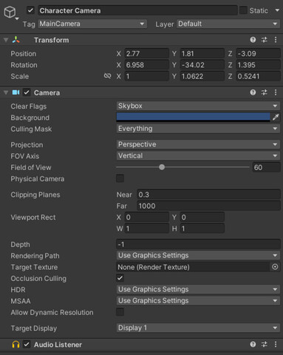Click the Transform axes icon
This screenshot has height=355, width=283.
16,40
